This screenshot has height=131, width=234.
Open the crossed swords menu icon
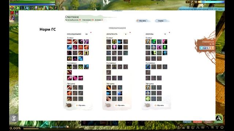point(198,127)
